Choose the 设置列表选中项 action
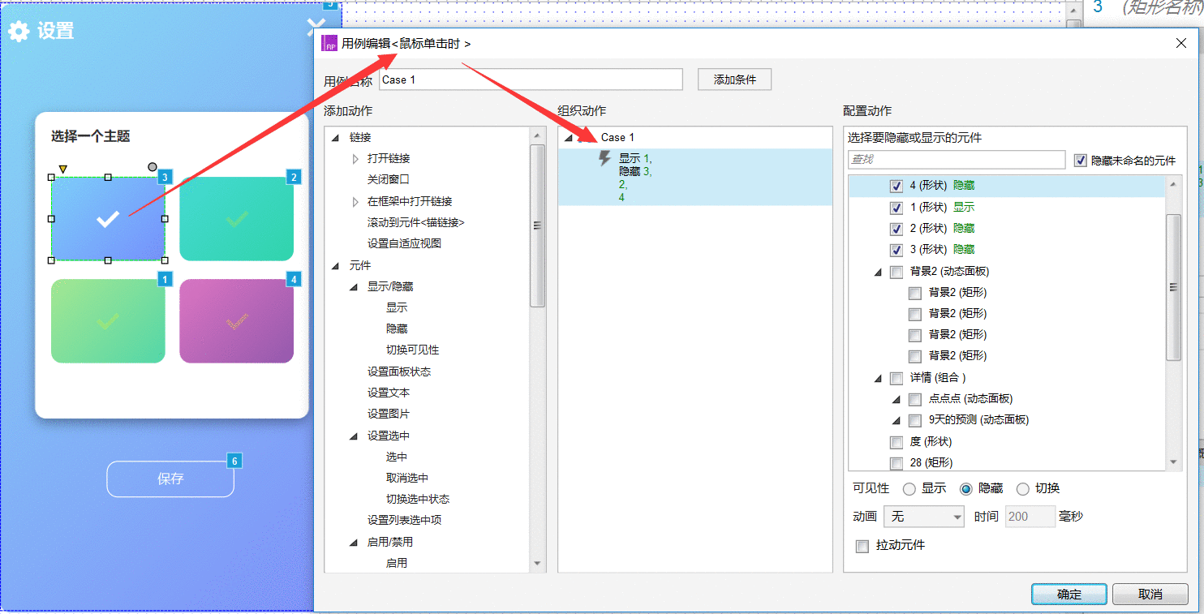 [x=404, y=520]
